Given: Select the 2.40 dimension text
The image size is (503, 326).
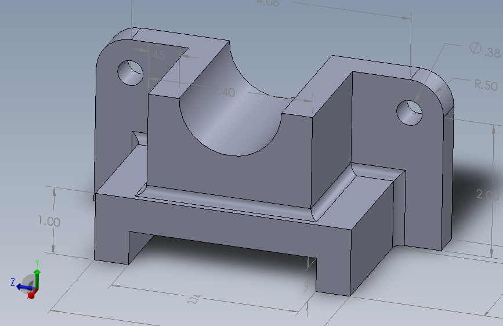Looking at the screenshot, I should [x=223, y=92].
